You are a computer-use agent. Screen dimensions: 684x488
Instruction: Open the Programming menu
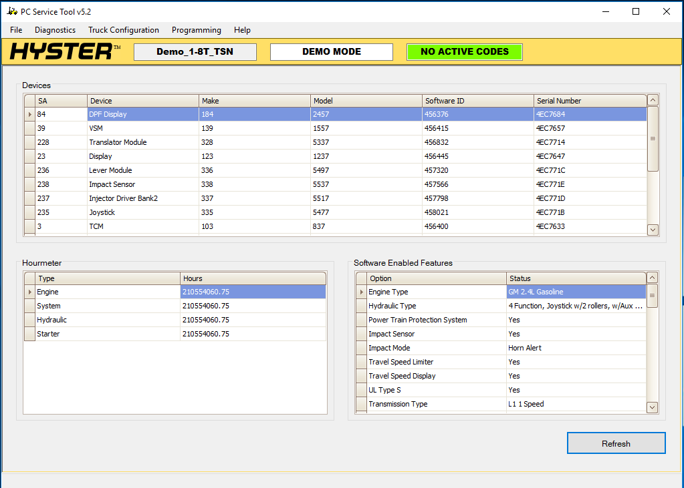coord(196,30)
